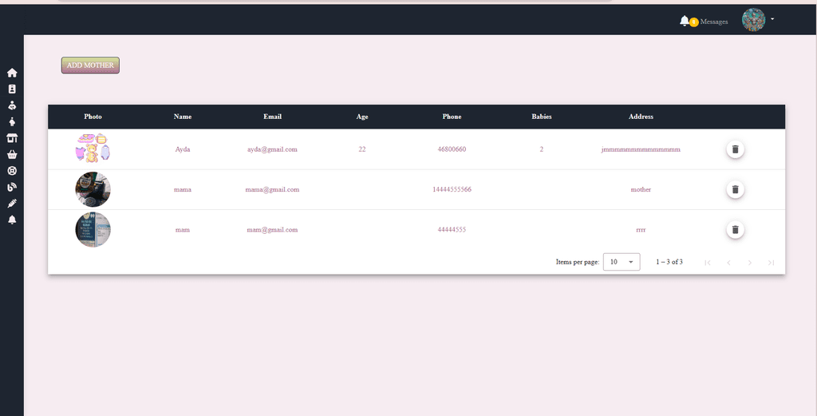The image size is (817, 416).
Task: Go to first page of table
Action: (x=708, y=262)
